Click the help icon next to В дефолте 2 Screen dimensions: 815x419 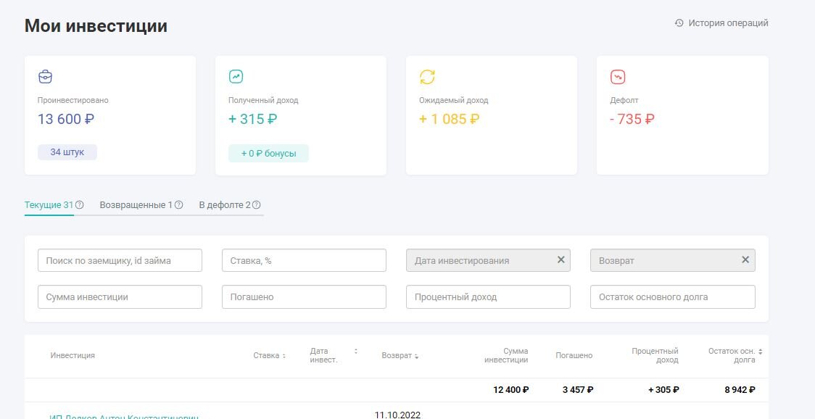tap(256, 205)
